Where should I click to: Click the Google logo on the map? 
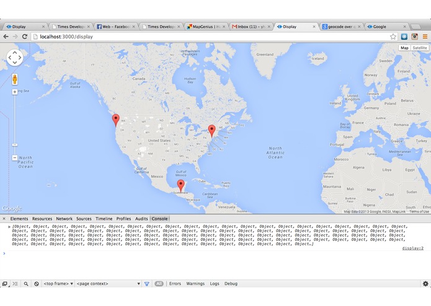tap(12, 208)
